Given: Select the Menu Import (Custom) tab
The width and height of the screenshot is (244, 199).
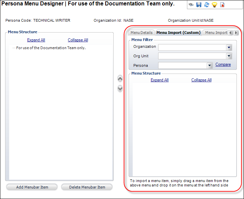Looking at the screenshot, I should (179, 33).
